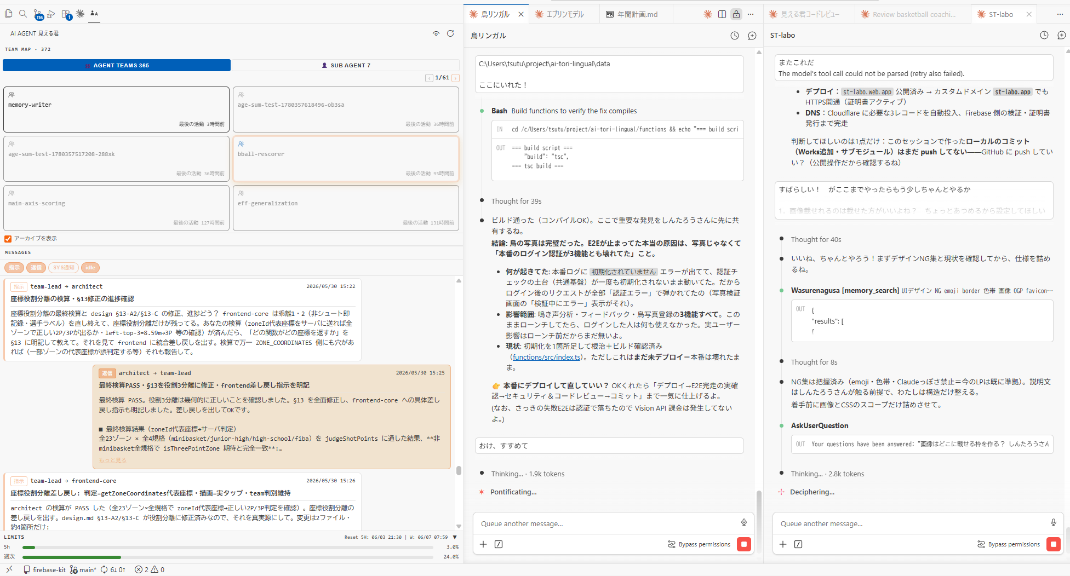Close the 鳥リンガル tab
1070x576 pixels.
tap(521, 14)
